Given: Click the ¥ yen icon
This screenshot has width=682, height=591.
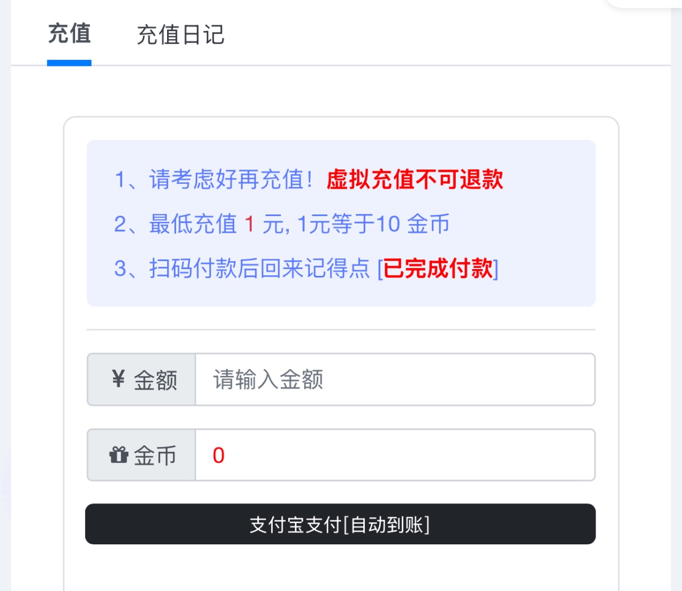Looking at the screenshot, I should click(x=118, y=379).
